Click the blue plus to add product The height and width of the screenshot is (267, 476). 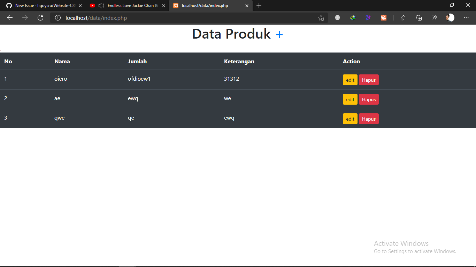pos(279,34)
